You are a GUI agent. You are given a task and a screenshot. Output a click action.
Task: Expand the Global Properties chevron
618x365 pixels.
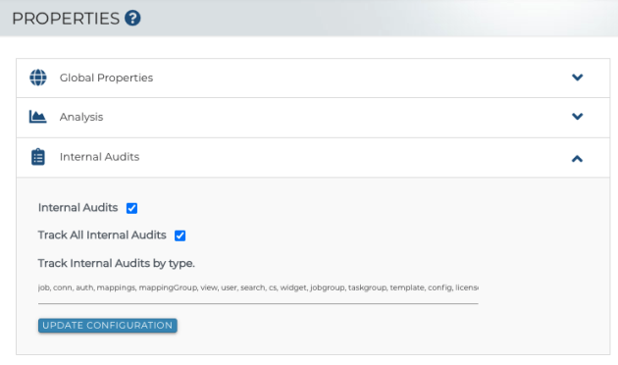[577, 78]
